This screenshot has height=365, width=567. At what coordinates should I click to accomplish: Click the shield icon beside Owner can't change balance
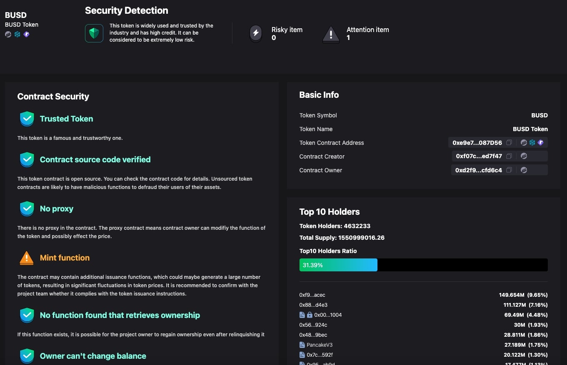pos(27,356)
